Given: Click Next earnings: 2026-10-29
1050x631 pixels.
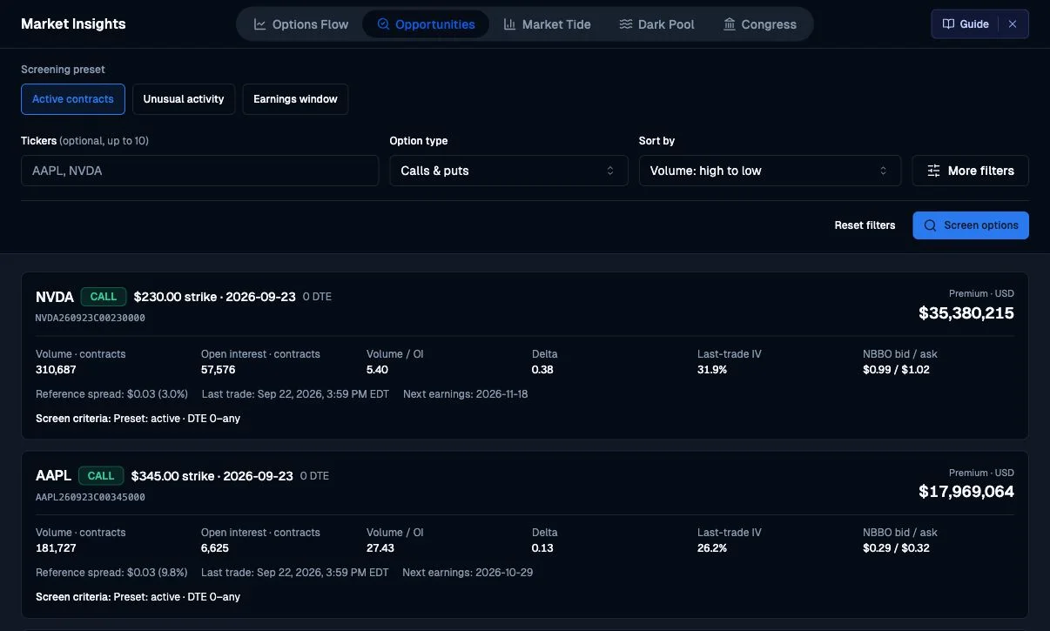Looking at the screenshot, I should point(468,573).
